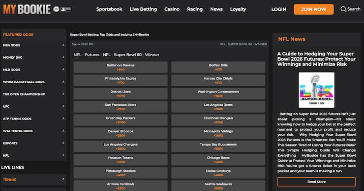The width and height of the screenshot is (364, 191).
Task: Select Houston Texans odds
Action: [x=121, y=159]
